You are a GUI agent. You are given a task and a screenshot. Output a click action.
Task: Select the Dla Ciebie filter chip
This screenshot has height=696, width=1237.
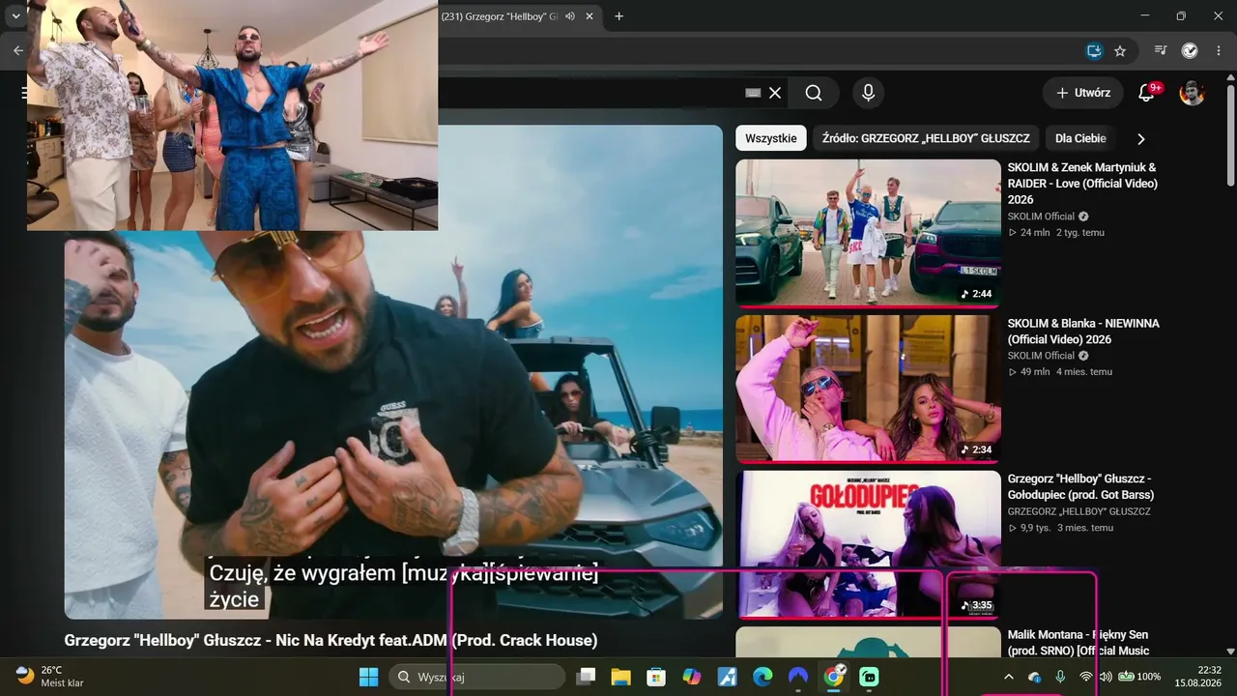tap(1080, 138)
